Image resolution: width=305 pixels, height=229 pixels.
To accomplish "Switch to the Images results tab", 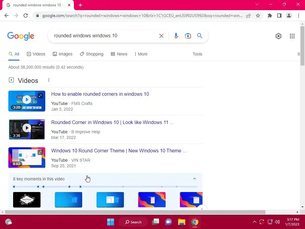I will point(63,54).
